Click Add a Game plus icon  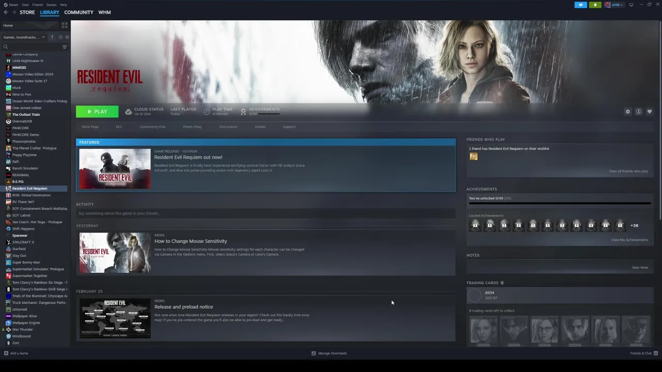click(6, 353)
